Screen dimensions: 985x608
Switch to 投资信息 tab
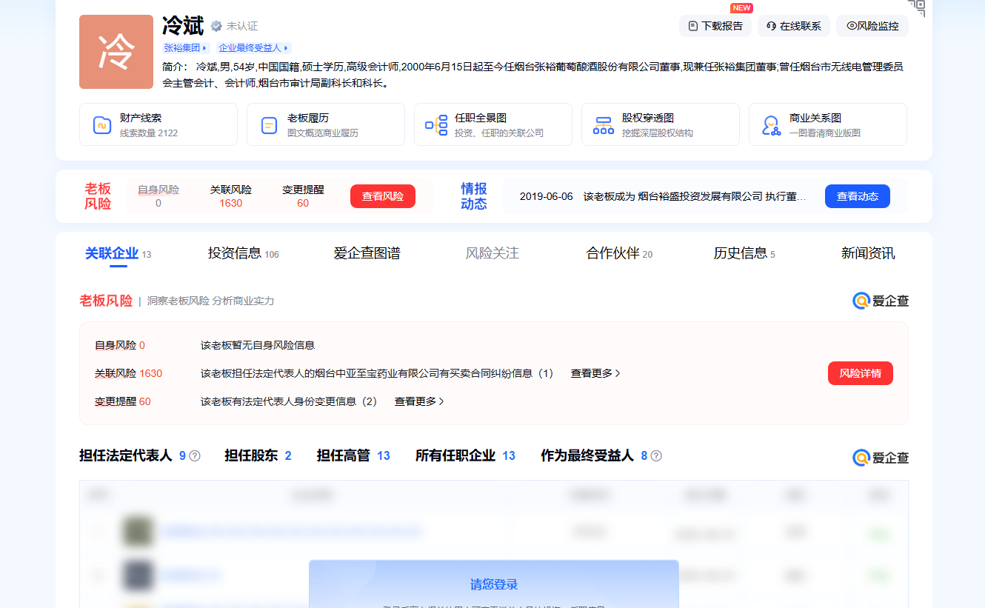click(x=243, y=253)
